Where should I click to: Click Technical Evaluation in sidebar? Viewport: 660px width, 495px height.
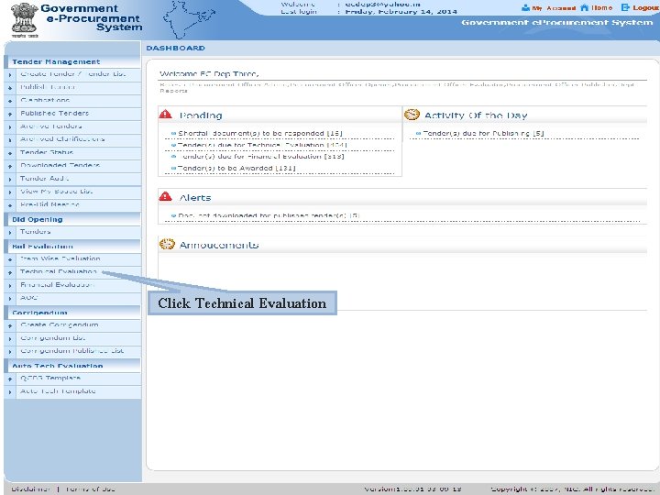click(59, 272)
